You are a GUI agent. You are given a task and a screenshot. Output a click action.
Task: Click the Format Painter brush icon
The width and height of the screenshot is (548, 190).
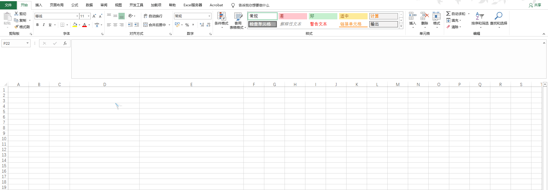[x=17, y=27]
